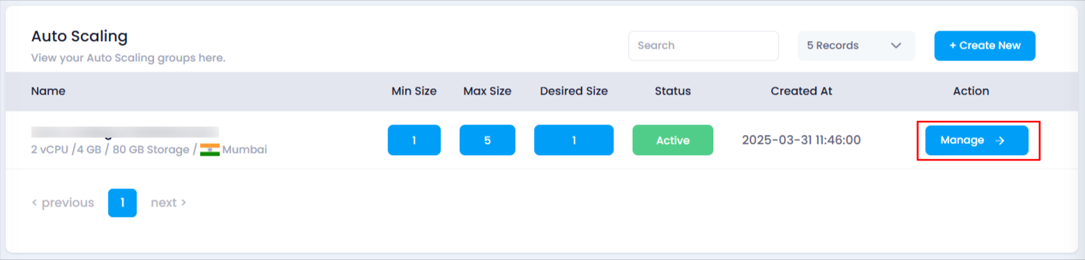Click the + Create New button

(985, 46)
